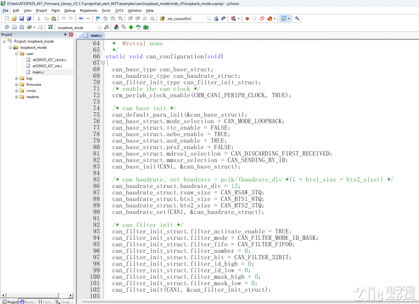Translate the current file

pos(7,27)
